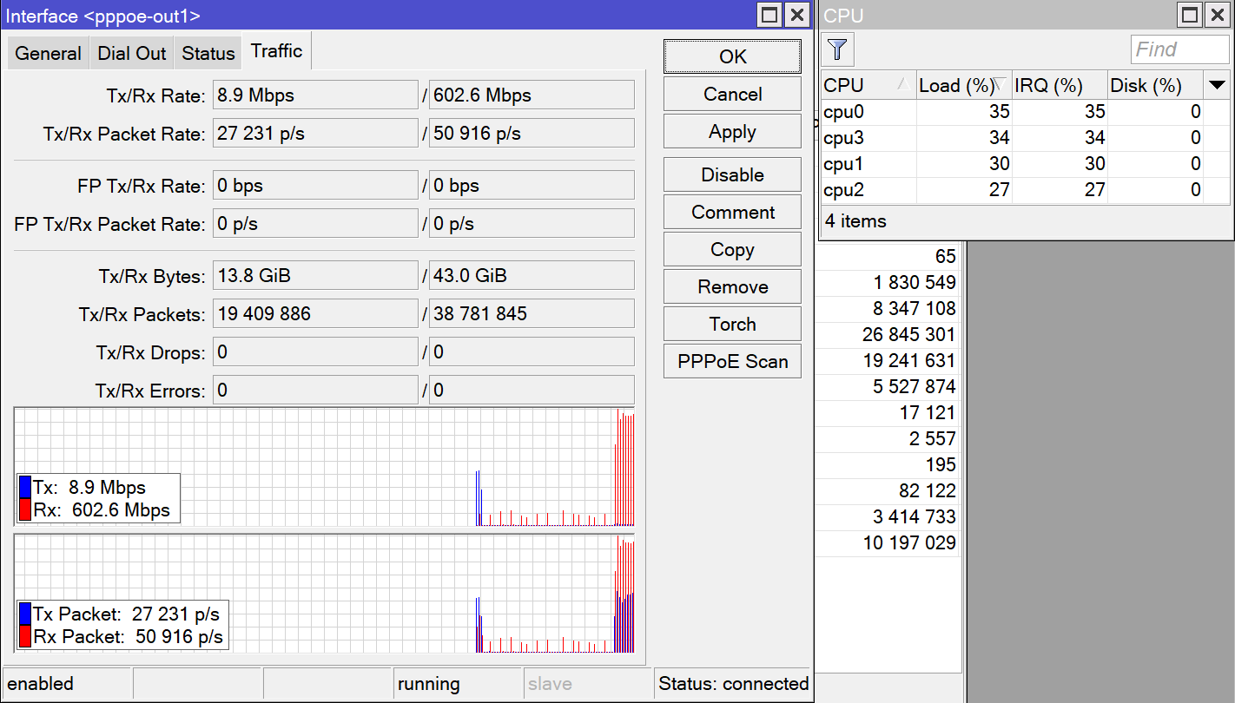The width and height of the screenshot is (1235, 703).
Task: Click the Tx Packets value 19 409 886
Action: point(315,314)
